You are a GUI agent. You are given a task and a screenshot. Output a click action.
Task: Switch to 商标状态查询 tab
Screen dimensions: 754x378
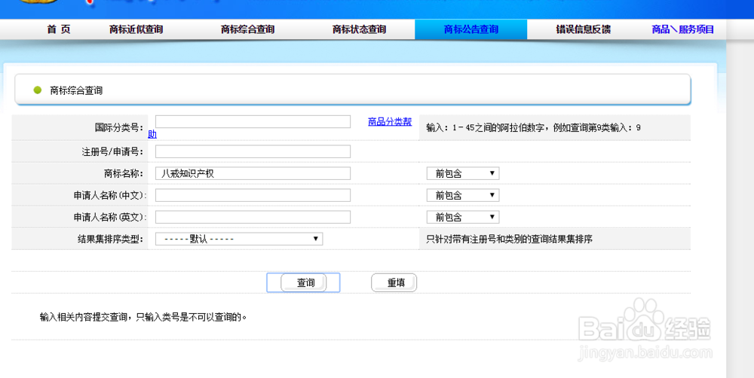359,29
